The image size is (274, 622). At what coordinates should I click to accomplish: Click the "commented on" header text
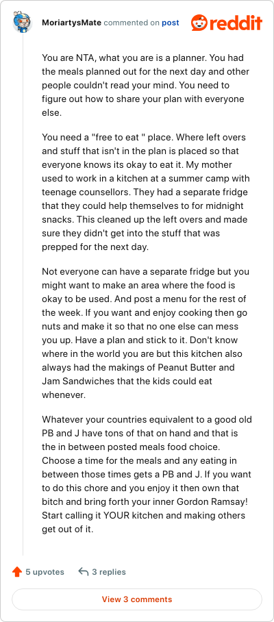132,23
